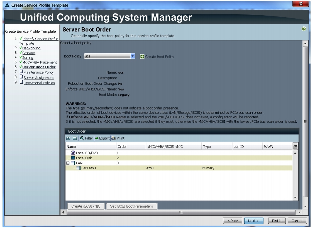Select the Local Disk drive icon
The image size is (315, 229).
[73, 158]
